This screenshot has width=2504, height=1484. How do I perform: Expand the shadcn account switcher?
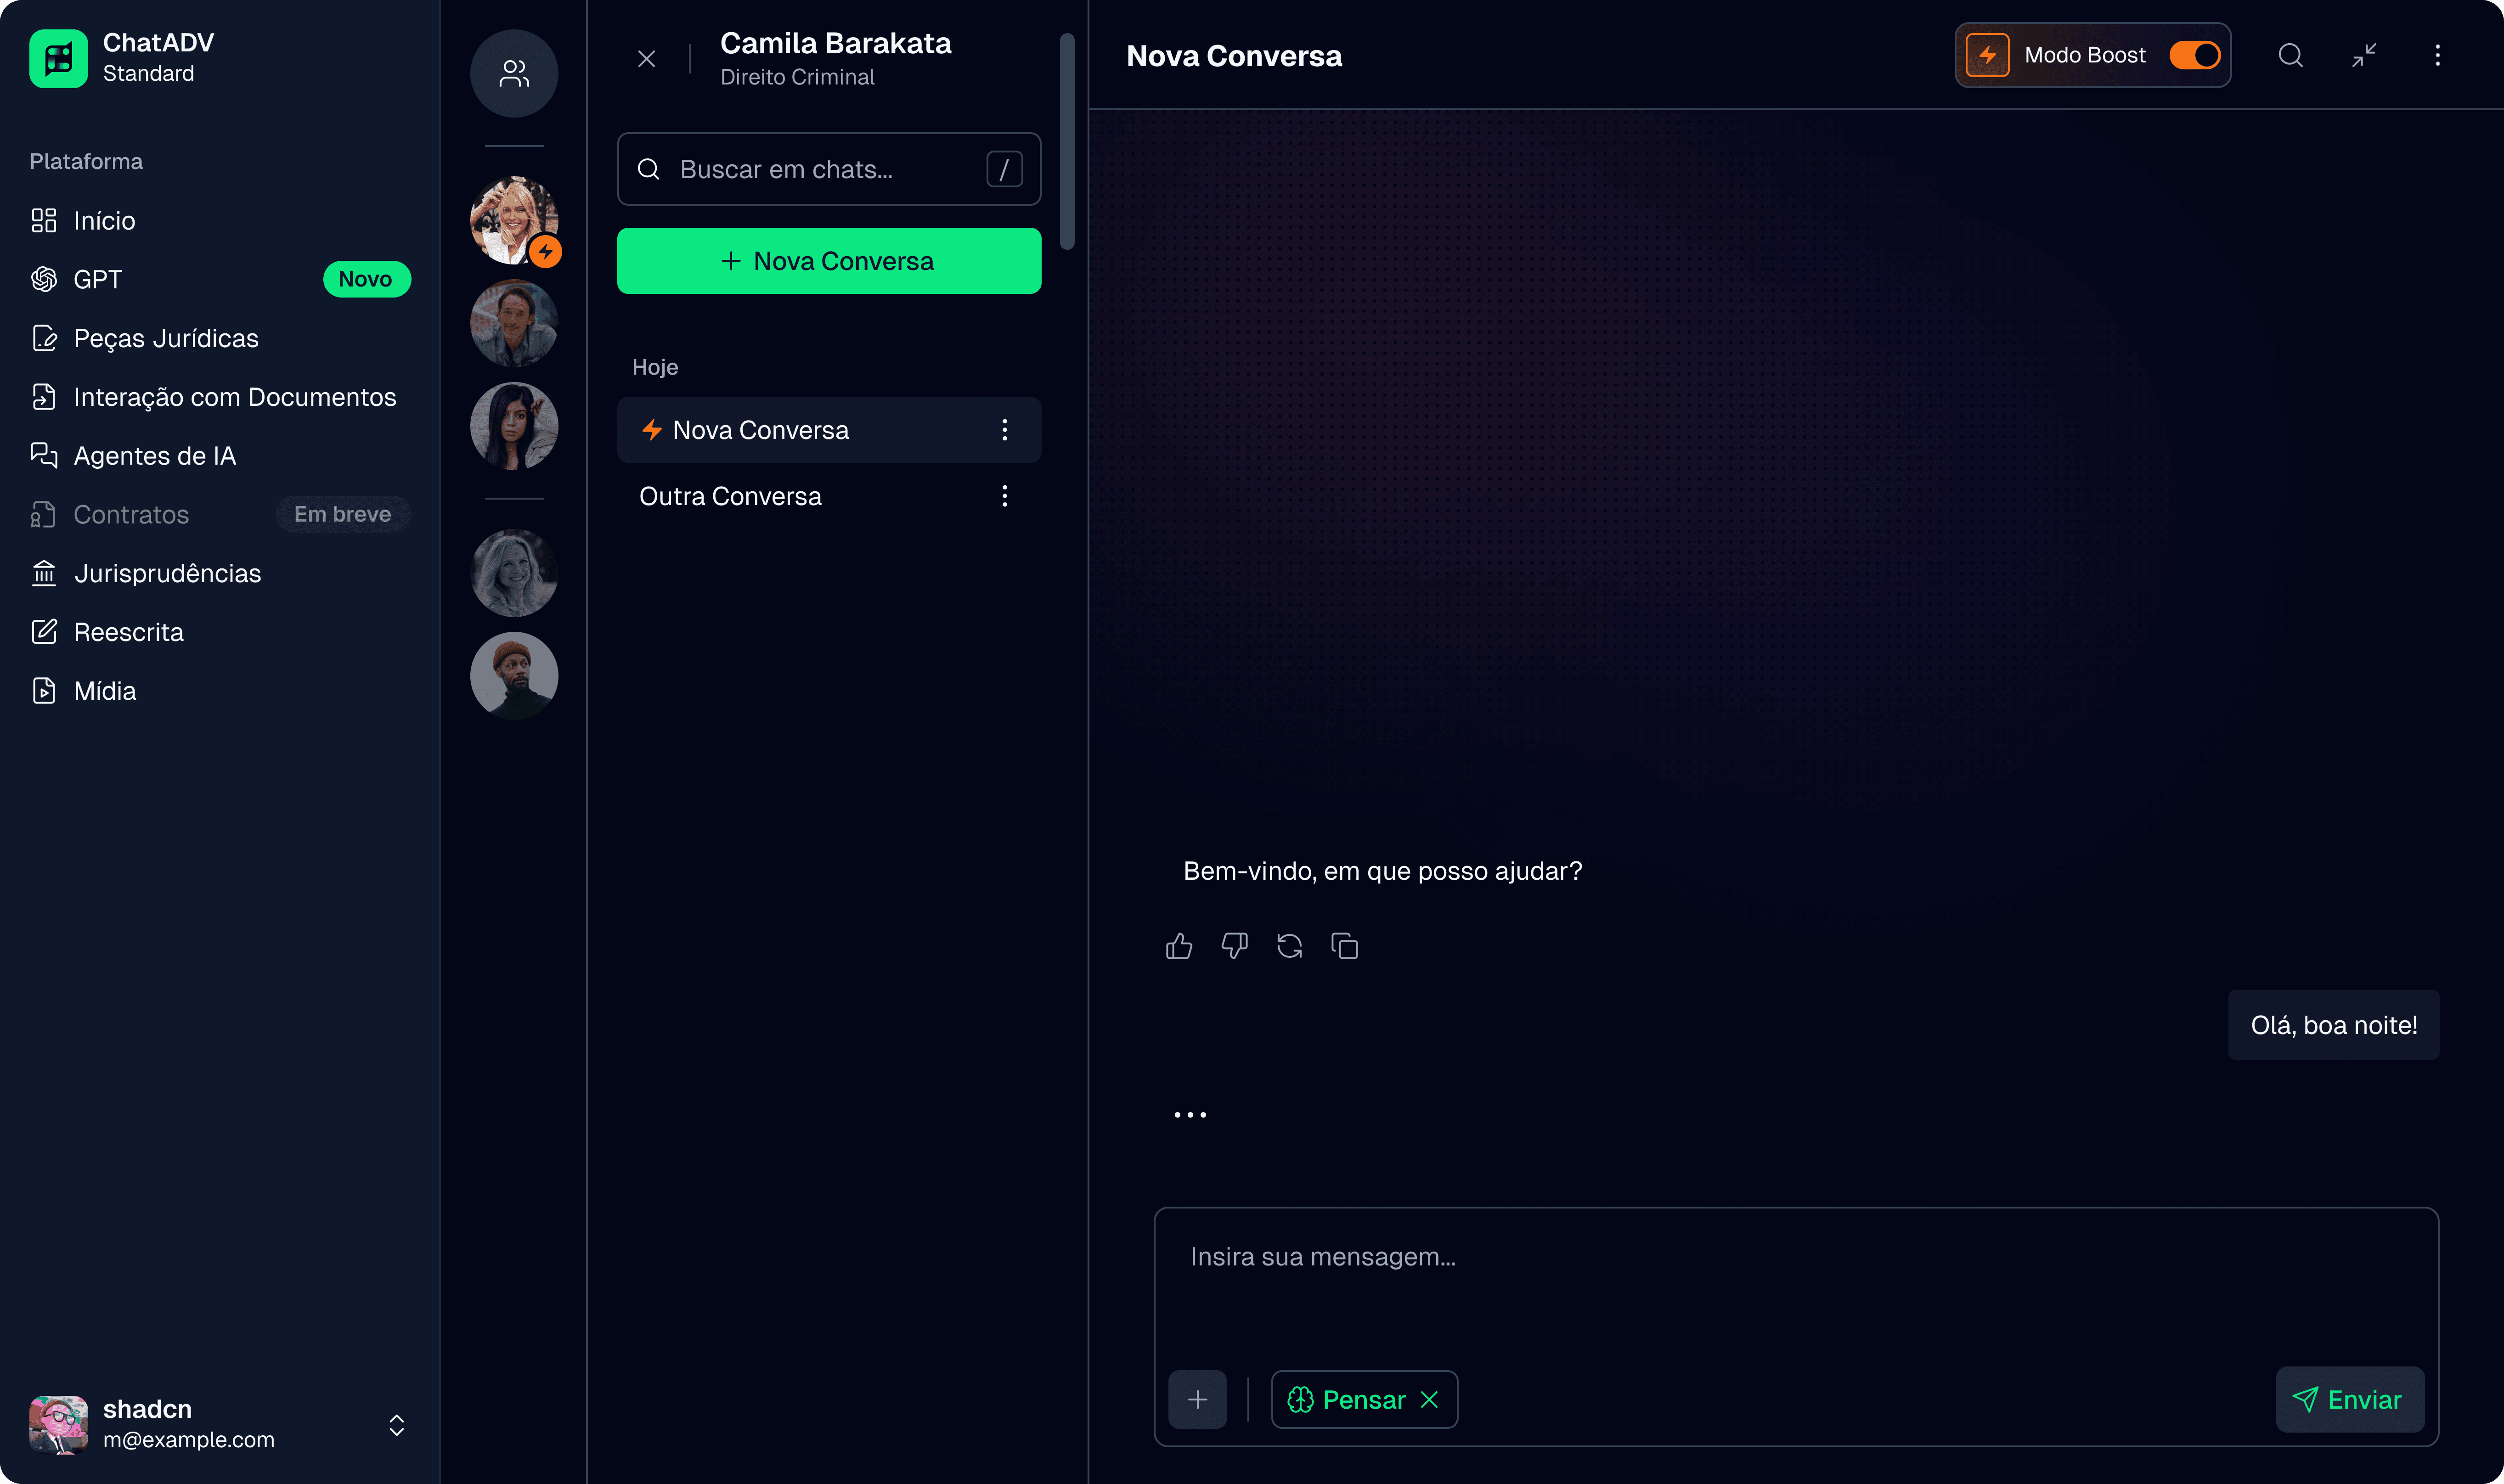[x=397, y=1425]
